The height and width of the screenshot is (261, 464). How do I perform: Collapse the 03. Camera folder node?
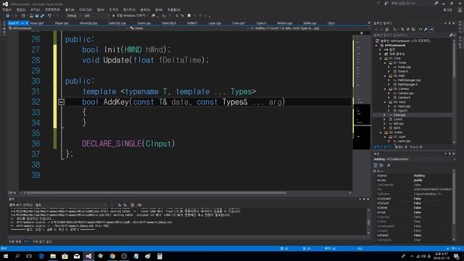(385, 89)
